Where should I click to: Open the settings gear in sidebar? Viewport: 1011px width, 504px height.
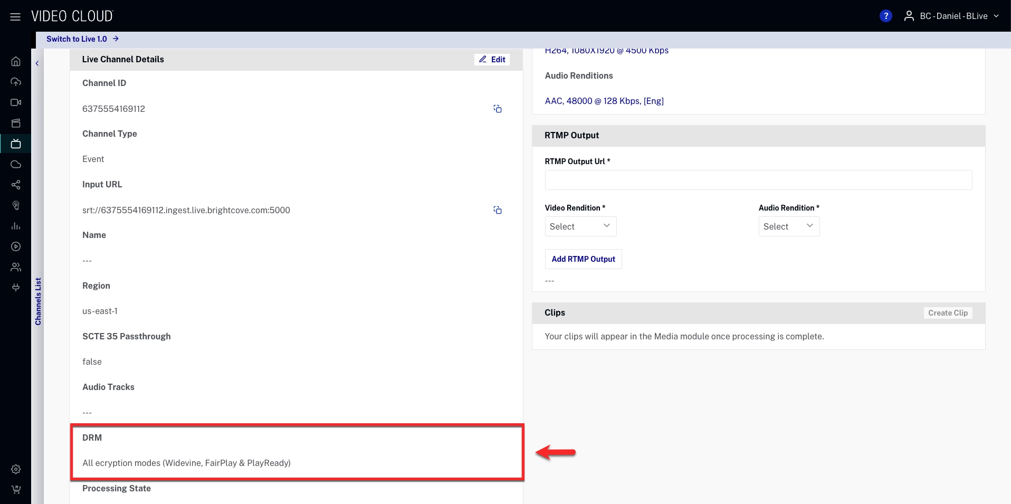click(x=16, y=469)
